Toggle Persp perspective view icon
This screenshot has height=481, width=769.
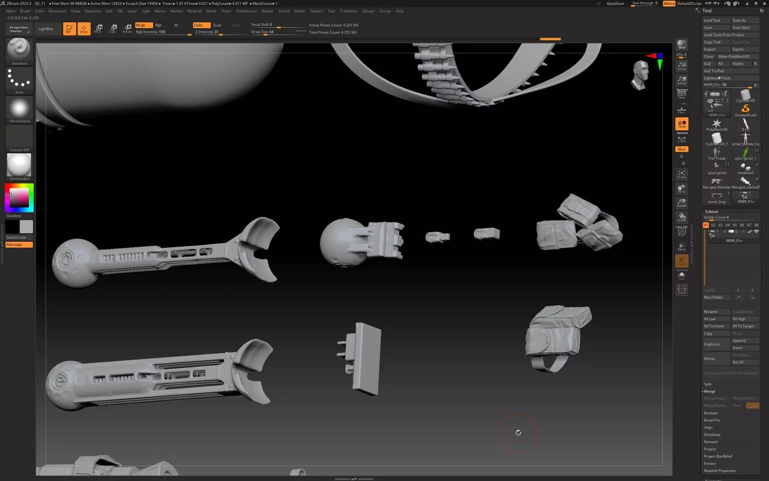[x=681, y=94]
